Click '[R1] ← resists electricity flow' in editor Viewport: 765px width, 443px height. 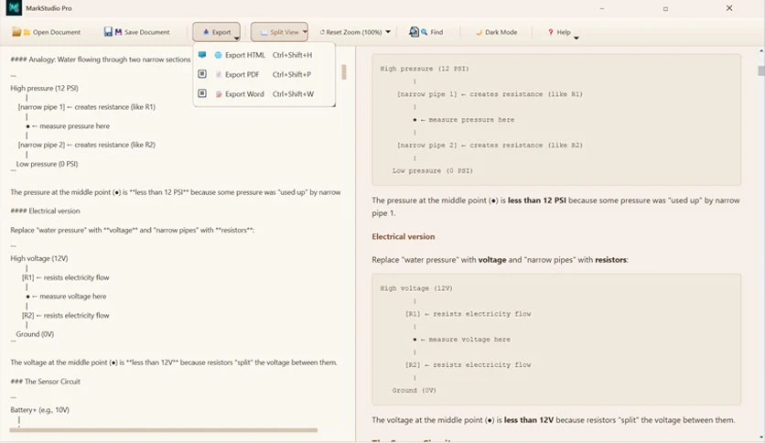coord(65,277)
